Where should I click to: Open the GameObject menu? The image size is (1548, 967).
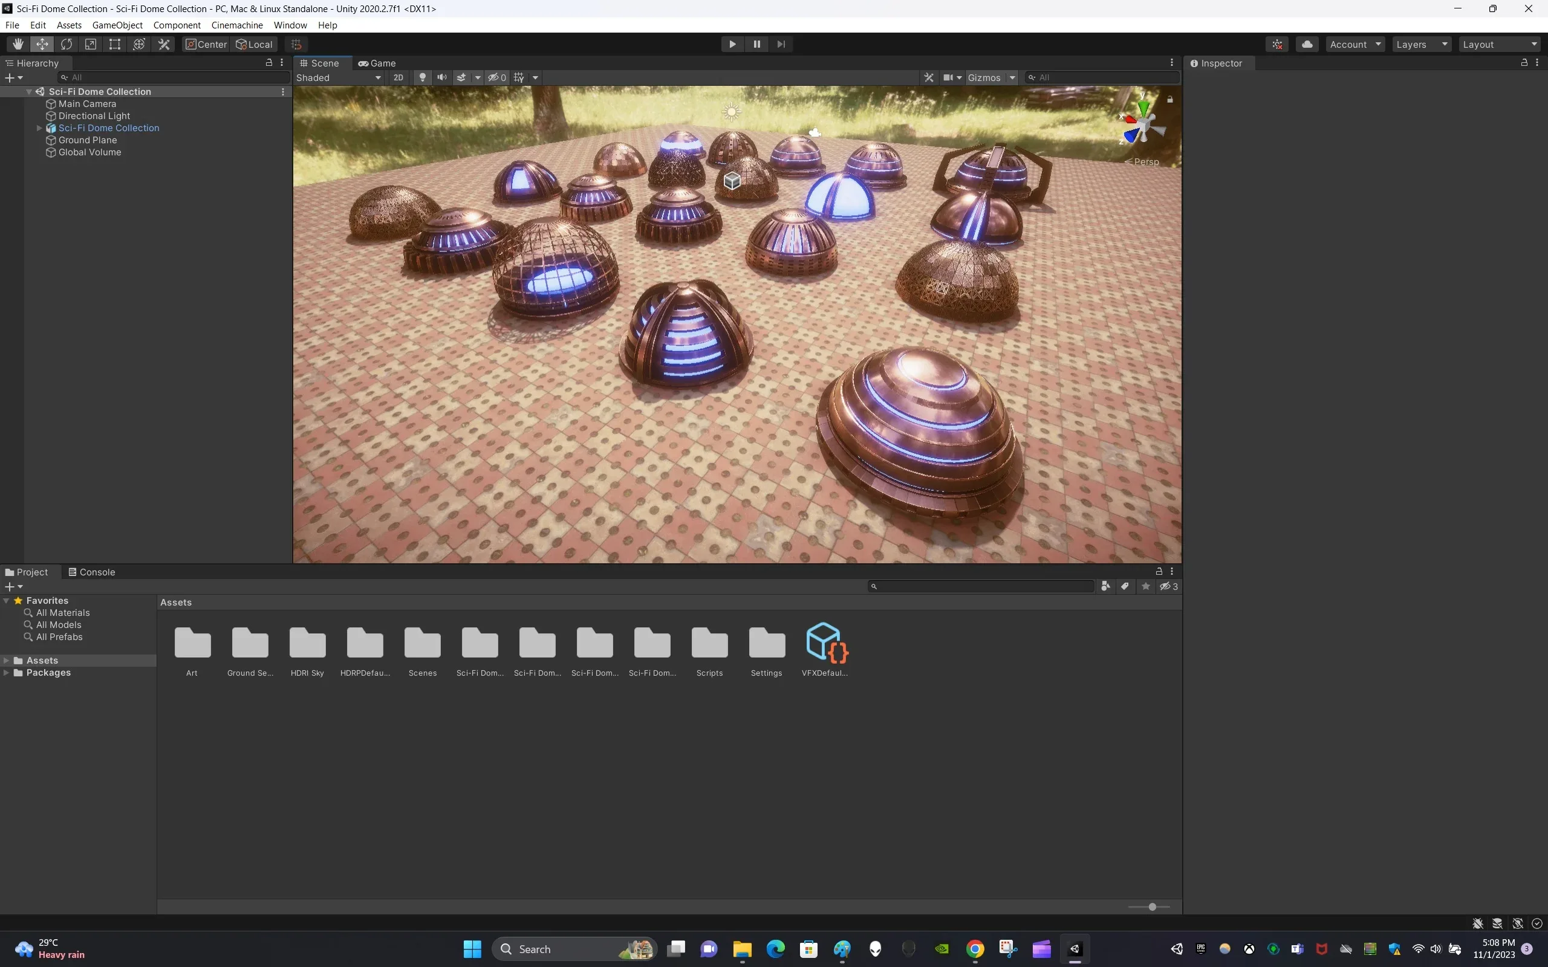pyautogui.click(x=117, y=25)
